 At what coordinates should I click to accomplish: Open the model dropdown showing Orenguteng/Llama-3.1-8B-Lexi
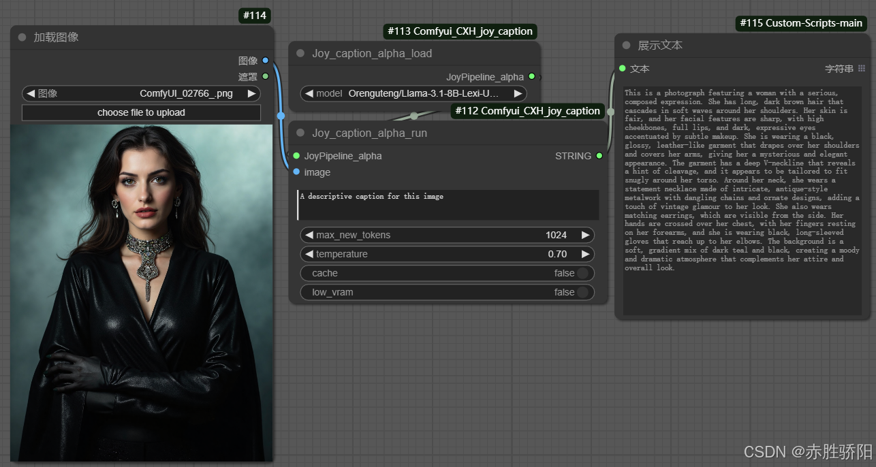coord(413,94)
